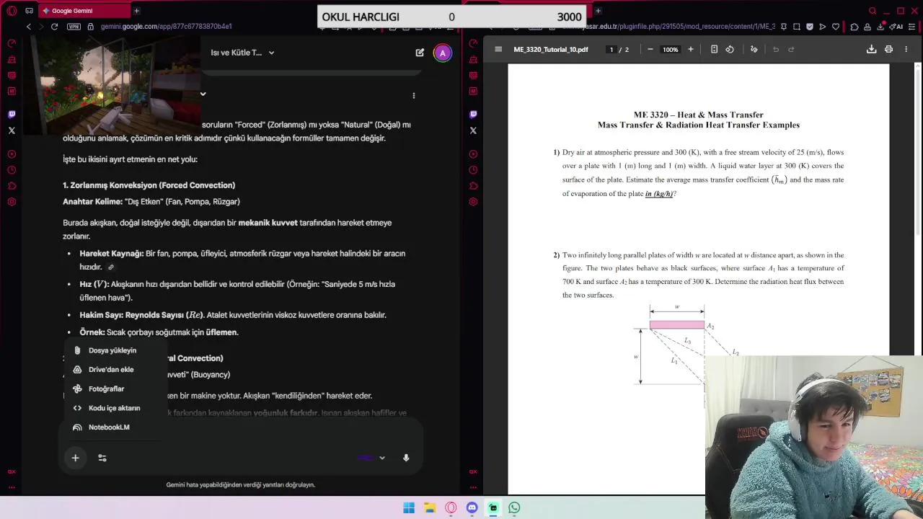Add PDF page to bookmarks with heart icon
Screen dimensions: 923x519
coord(836,27)
